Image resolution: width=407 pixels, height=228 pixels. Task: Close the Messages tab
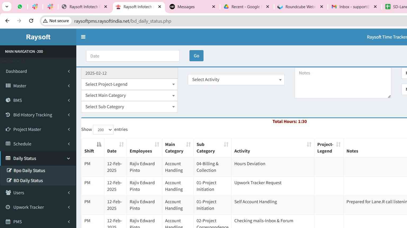point(214,7)
